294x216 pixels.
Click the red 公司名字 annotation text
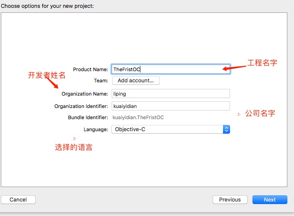point(260,113)
